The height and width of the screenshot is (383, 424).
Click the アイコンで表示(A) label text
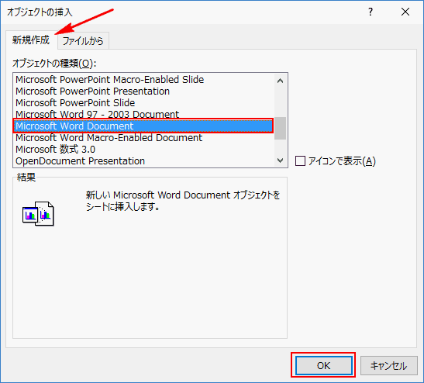[342, 161]
